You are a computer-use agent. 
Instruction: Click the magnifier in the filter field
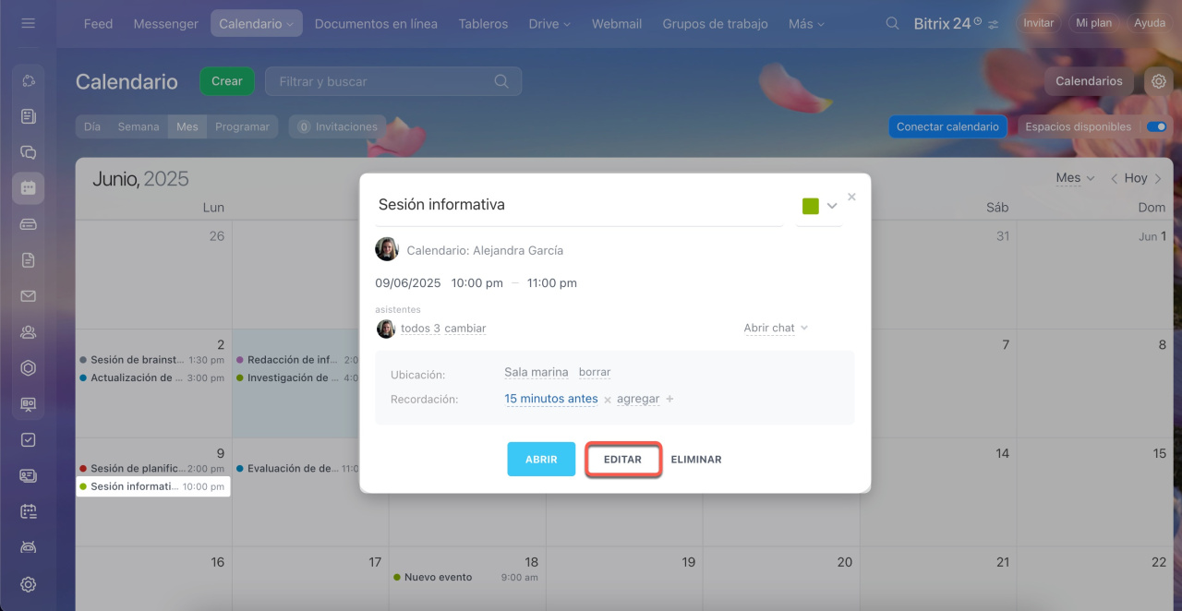pos(501,81)
